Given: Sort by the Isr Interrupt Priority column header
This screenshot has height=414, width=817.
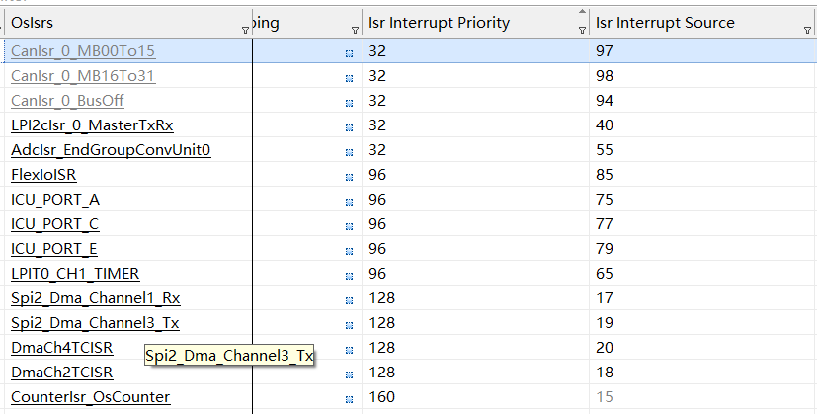Looking at the screenshot, I should tap(464, 23).
